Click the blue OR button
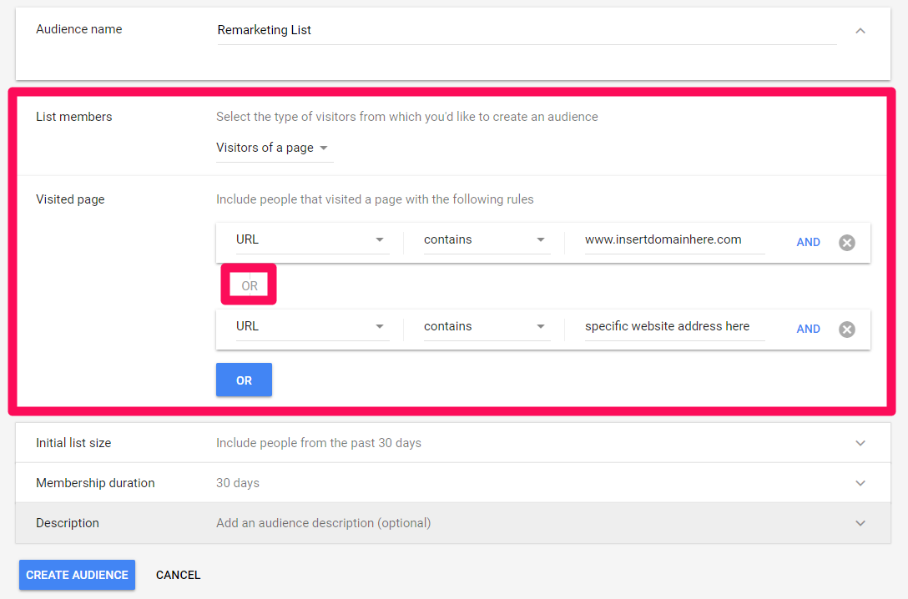The height and width of the screenshot is (599, 908). point(244,380)
